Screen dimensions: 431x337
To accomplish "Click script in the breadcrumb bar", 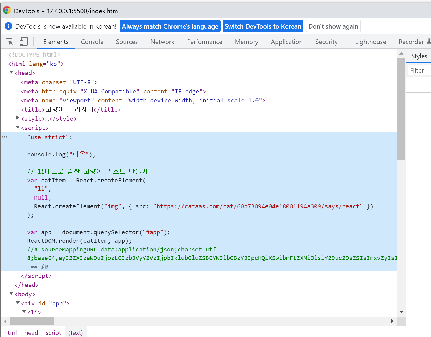I will coord(53,333).
